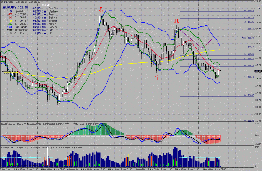The image size is (262, 171).
Task: Click the M 126.19 price entry
Action: point(21,20)
